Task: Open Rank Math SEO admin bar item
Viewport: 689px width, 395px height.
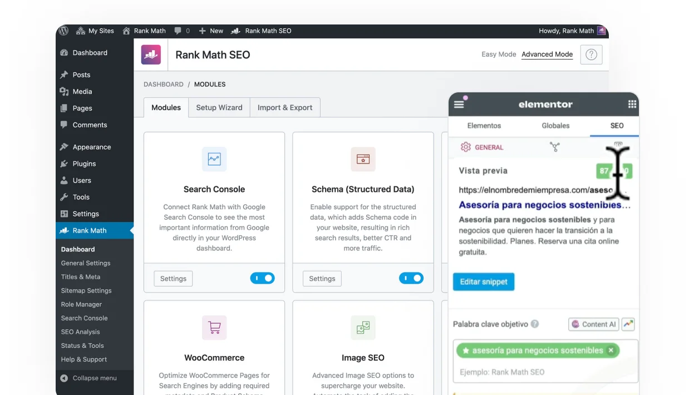Action: [261, 31]
